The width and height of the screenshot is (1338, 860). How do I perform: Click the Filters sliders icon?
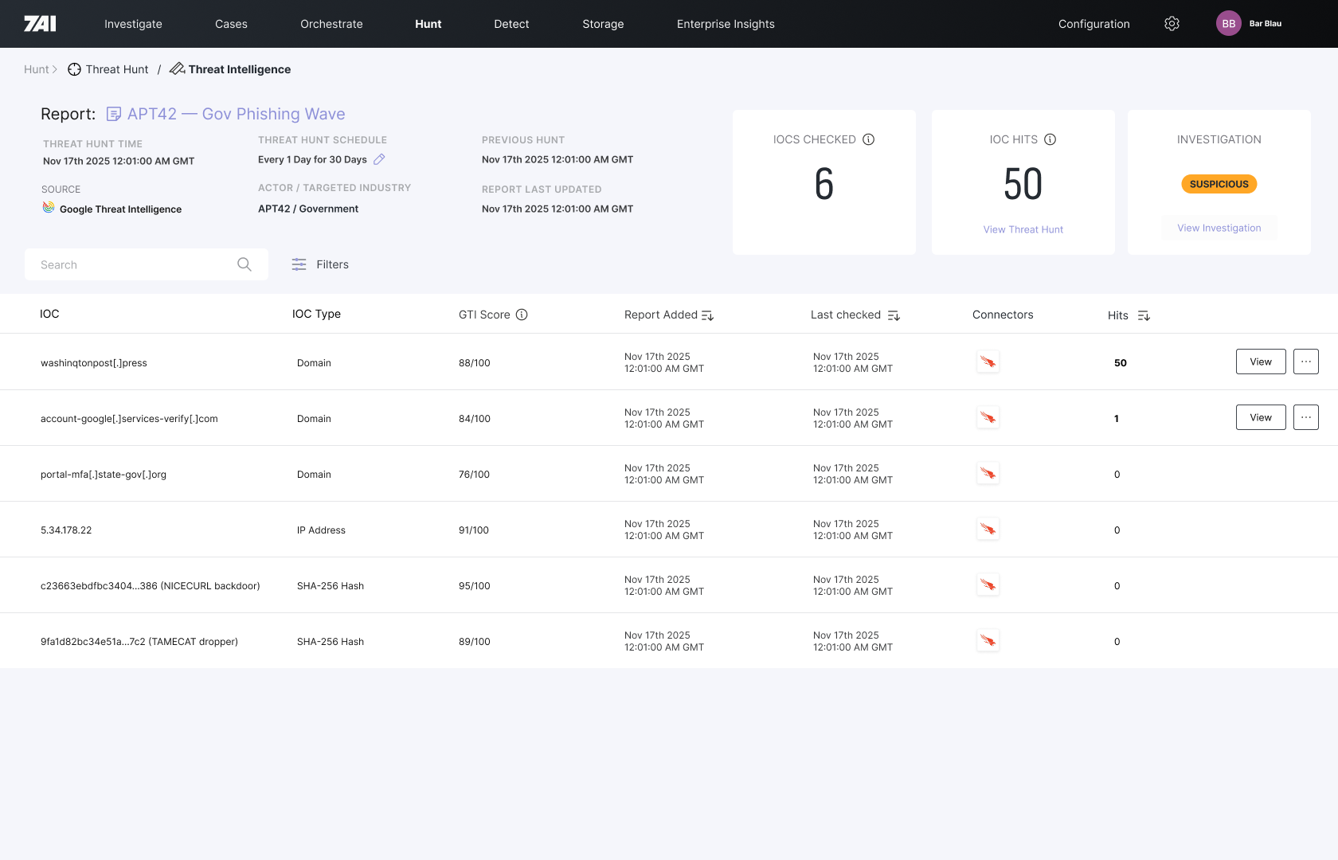299,264
